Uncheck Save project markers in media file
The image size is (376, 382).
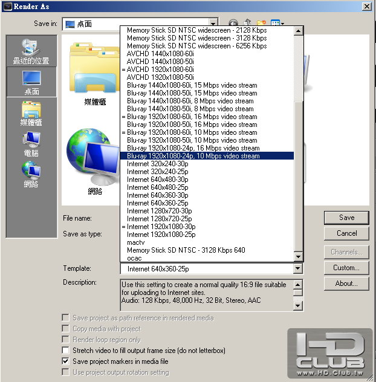(x=65, y=361)
